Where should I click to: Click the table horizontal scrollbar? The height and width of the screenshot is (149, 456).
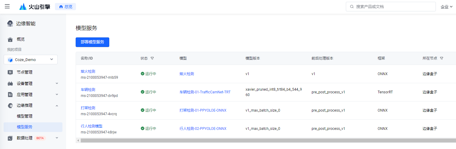(268, 140)
